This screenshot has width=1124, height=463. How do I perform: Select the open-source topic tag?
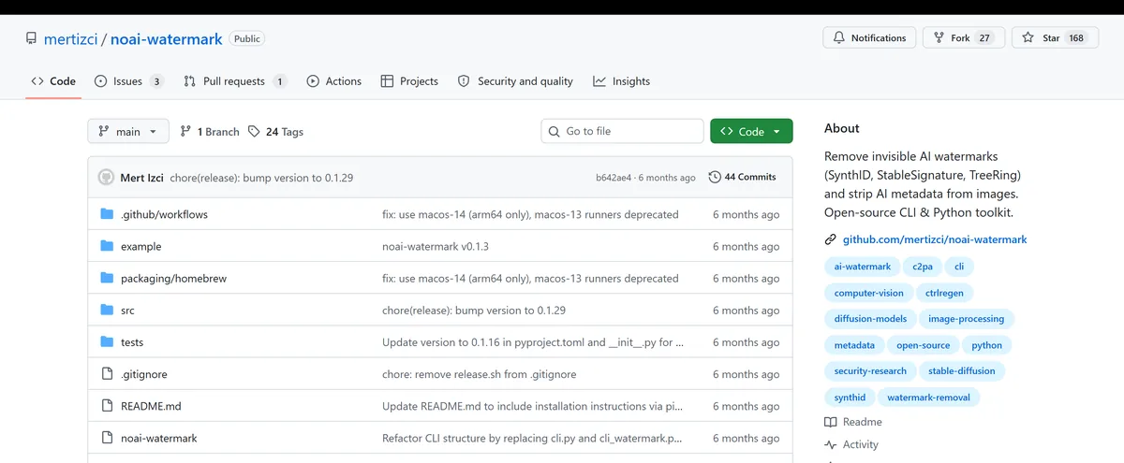(x=923, y=345)
